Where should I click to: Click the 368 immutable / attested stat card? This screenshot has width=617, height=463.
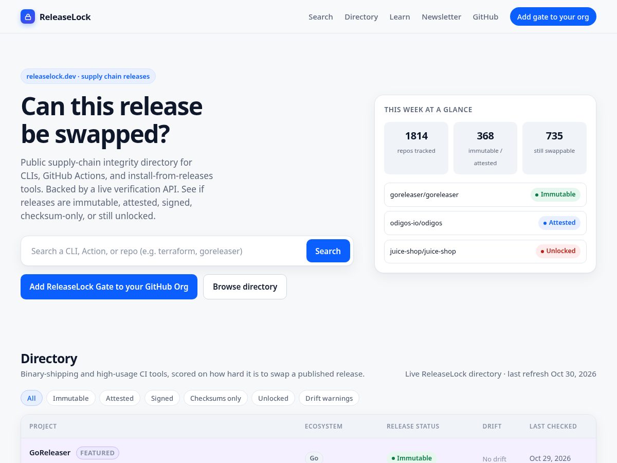pos(485,148)
